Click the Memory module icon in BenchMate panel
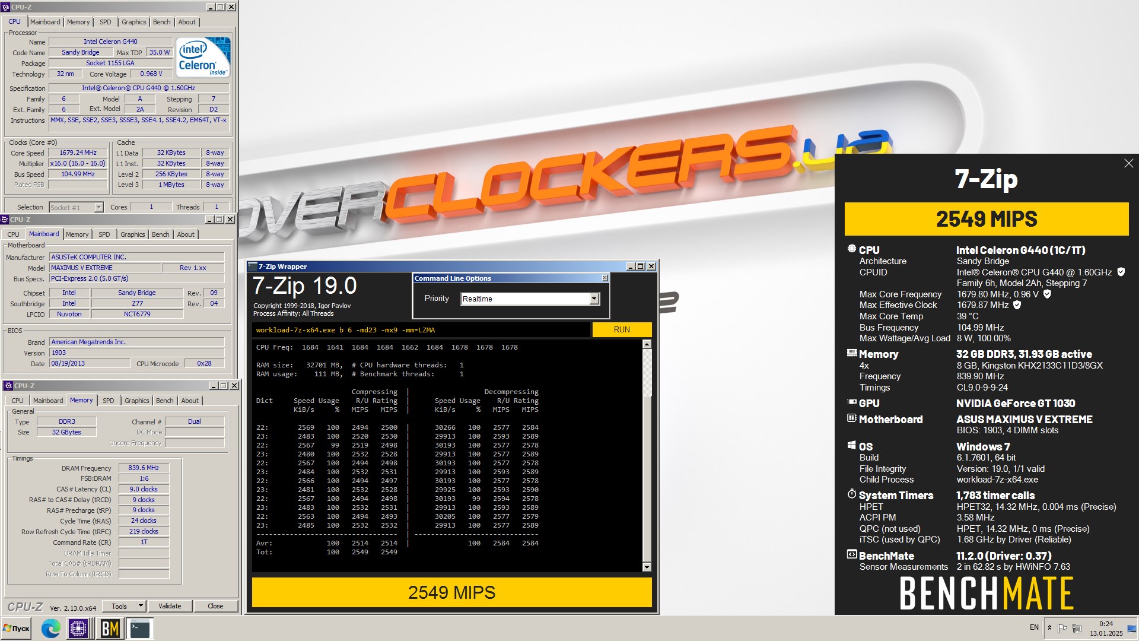This screenshot has width=1139, height=641. click(x=852, y=353)
